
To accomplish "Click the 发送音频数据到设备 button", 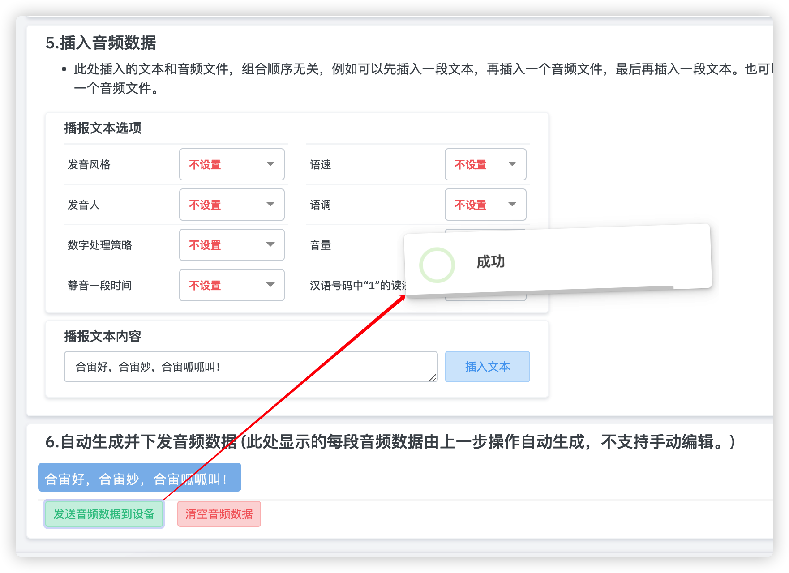I will (x=104, y=514).
